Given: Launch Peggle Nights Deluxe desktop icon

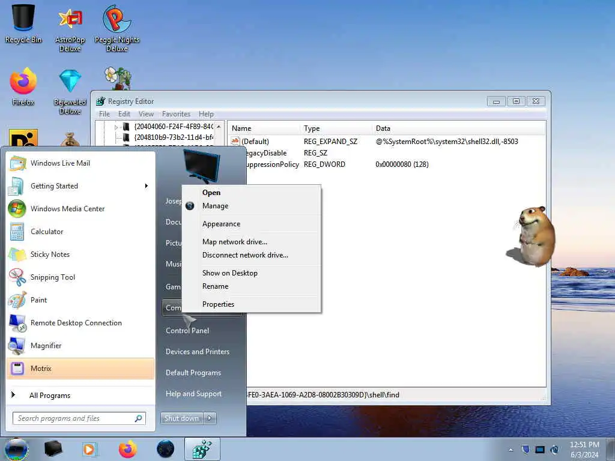Looking at the screenshot, I should pyautogui.click(x=117, y=28).
